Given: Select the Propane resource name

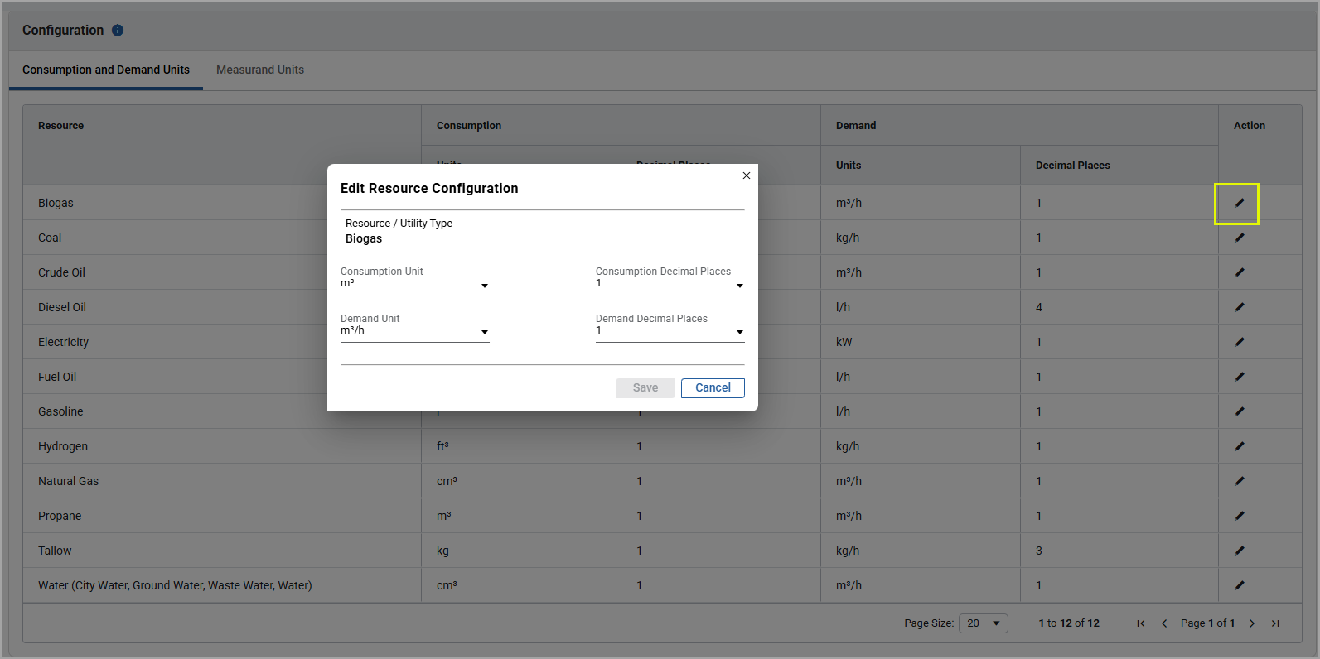Looking at the screenshot, I should click(x=60, y=516).
